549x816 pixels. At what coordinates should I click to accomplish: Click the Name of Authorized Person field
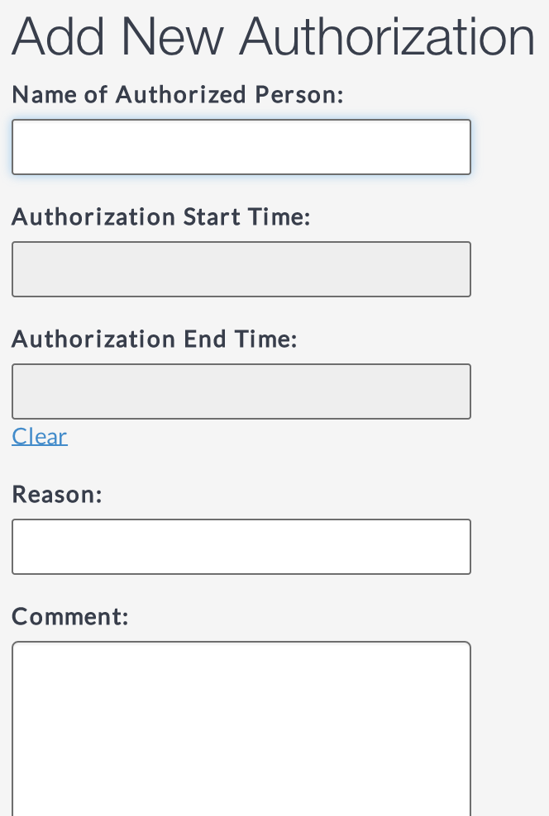tap(241, 147)
